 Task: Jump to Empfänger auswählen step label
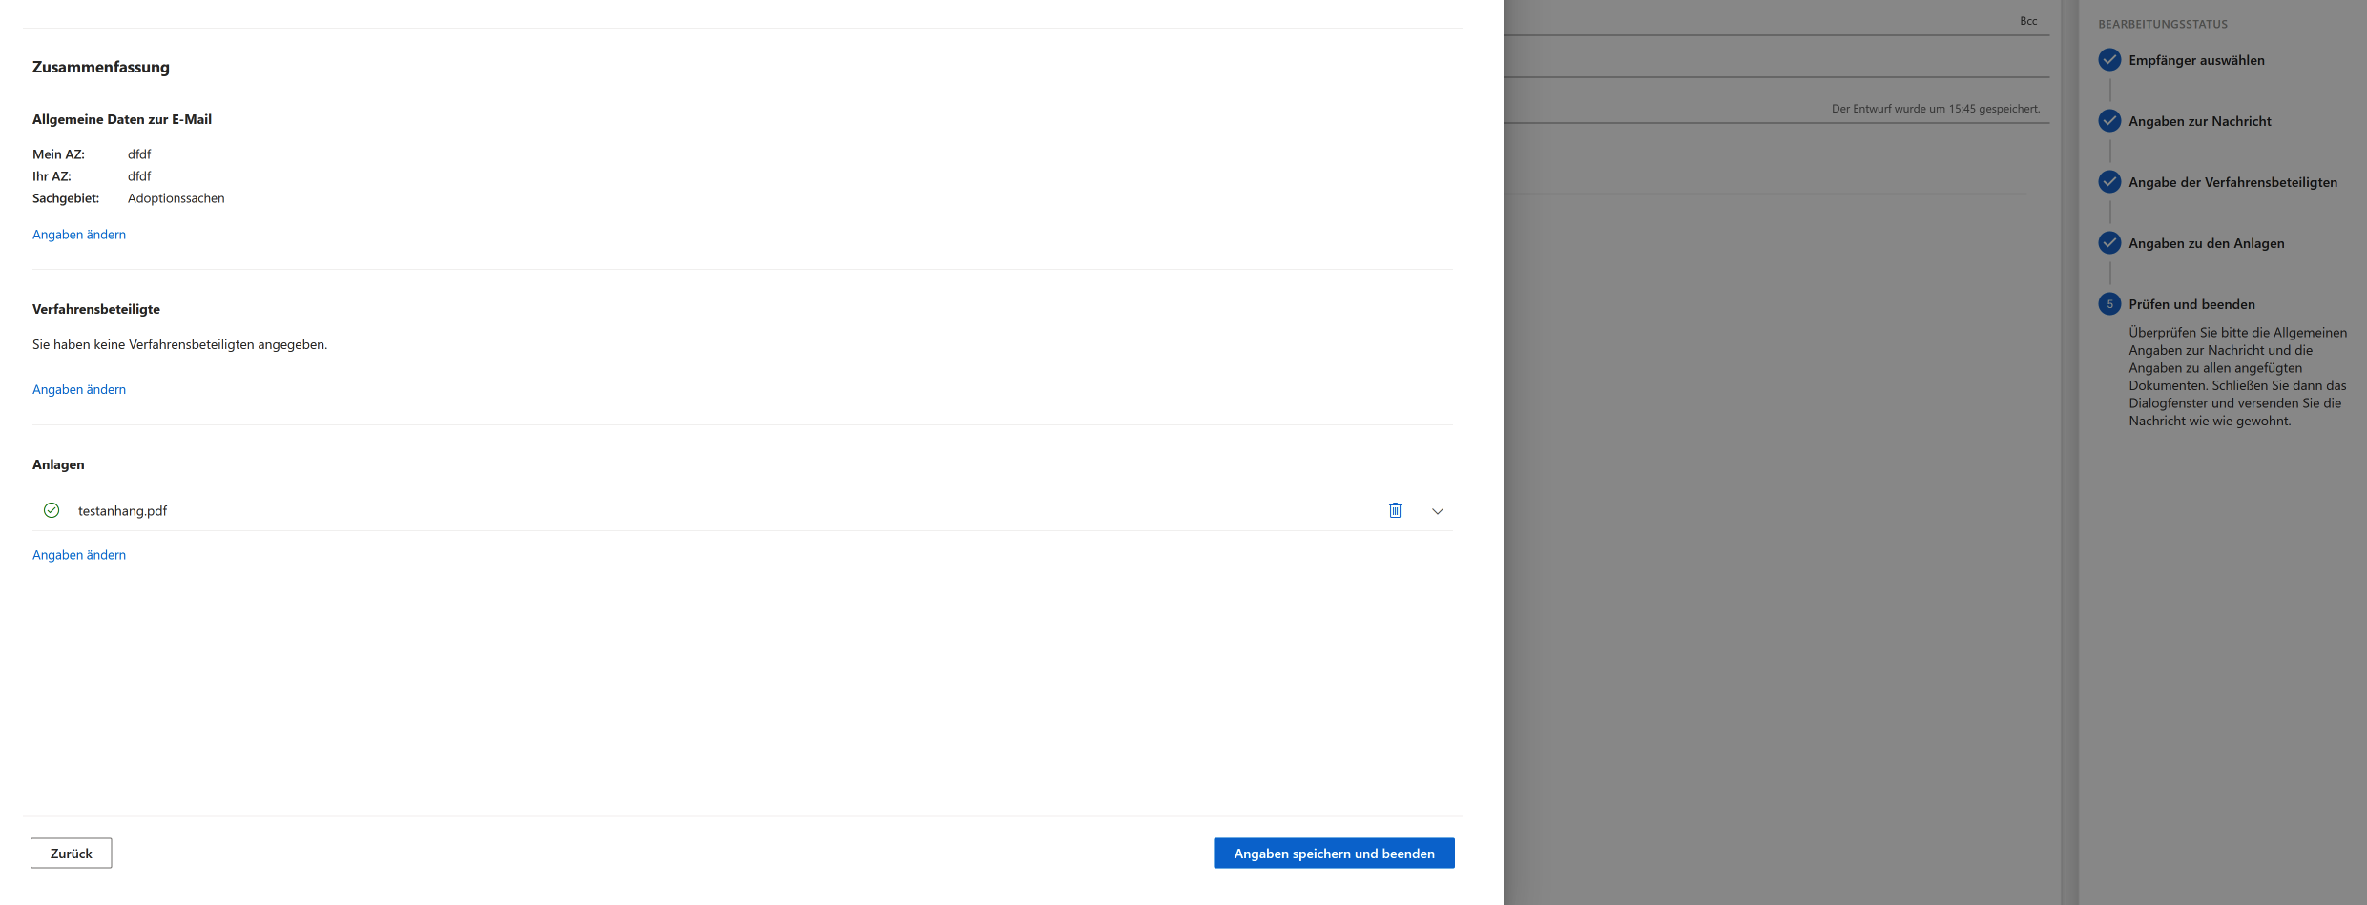coord(2196,60)
